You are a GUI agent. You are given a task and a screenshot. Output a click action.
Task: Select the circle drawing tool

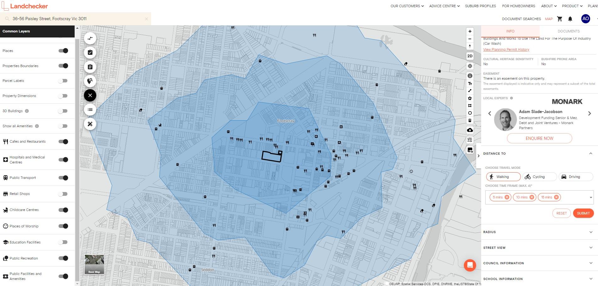tap(470, 113)
